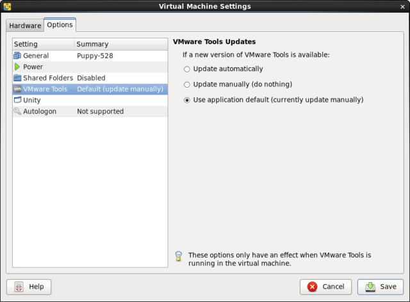The width and height of the screenshot is (410, 302).
Task: Close the Virtual Machine Settings window
Action: pos(403,7)
